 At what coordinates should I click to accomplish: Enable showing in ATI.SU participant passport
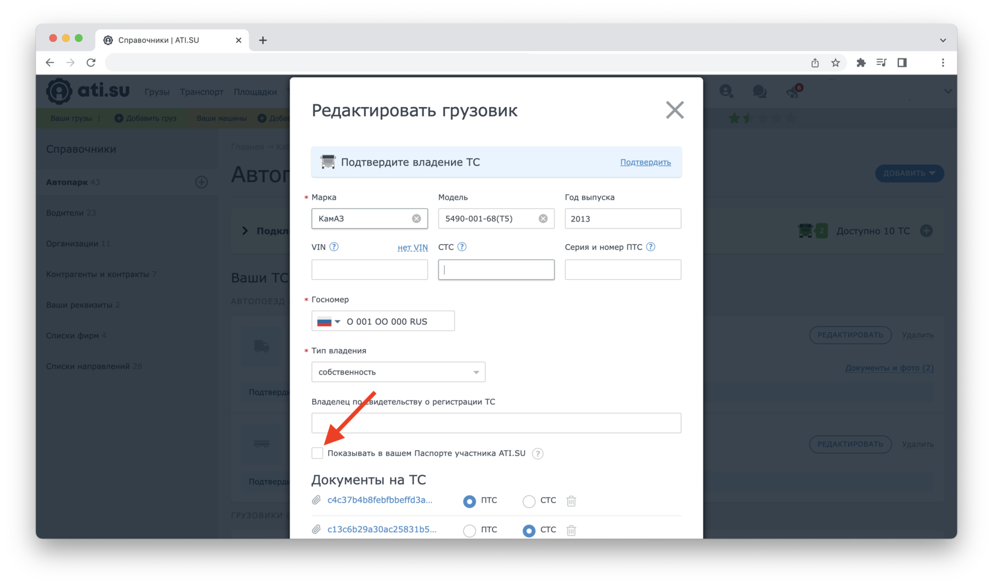coord(317,453)
